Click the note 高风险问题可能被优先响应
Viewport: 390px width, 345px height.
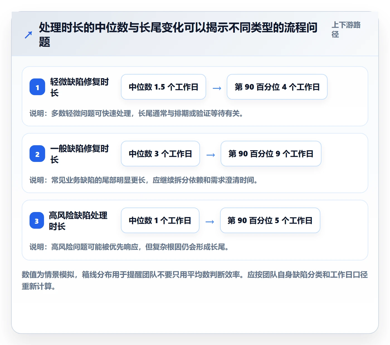[129, 247]
